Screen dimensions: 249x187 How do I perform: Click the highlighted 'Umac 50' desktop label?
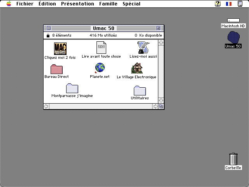click(x=233, y=46)
